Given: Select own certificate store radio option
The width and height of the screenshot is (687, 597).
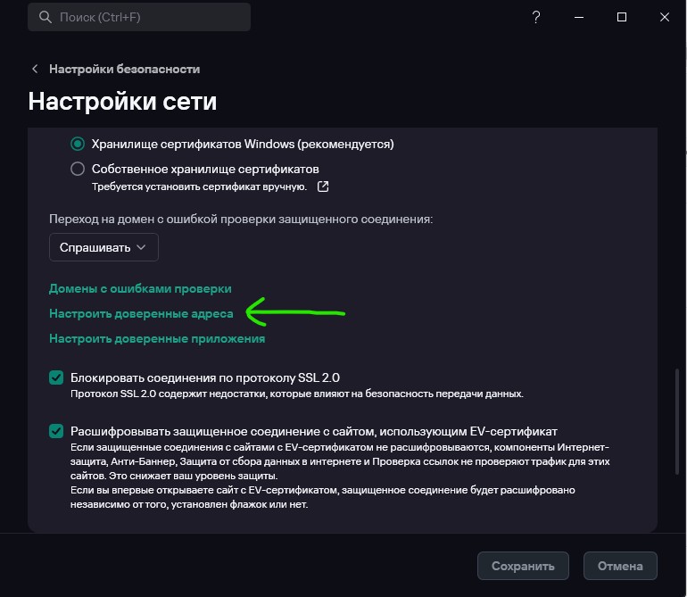Looking at the screenshot, I should click(78, 169).
